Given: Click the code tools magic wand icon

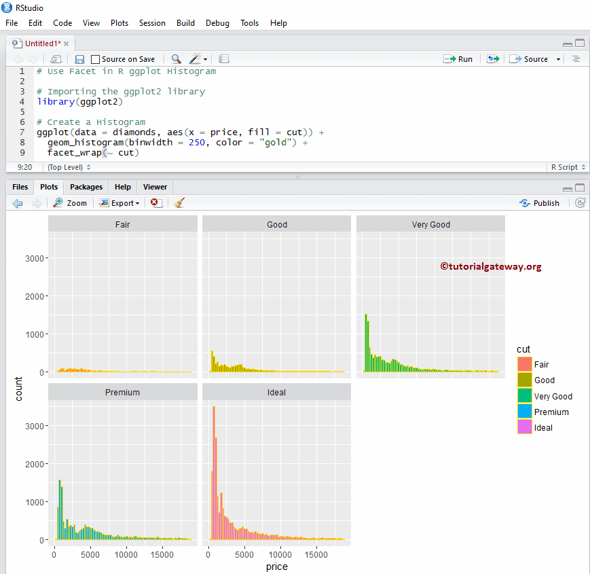Looking at the screenshot, I should 193,58.
